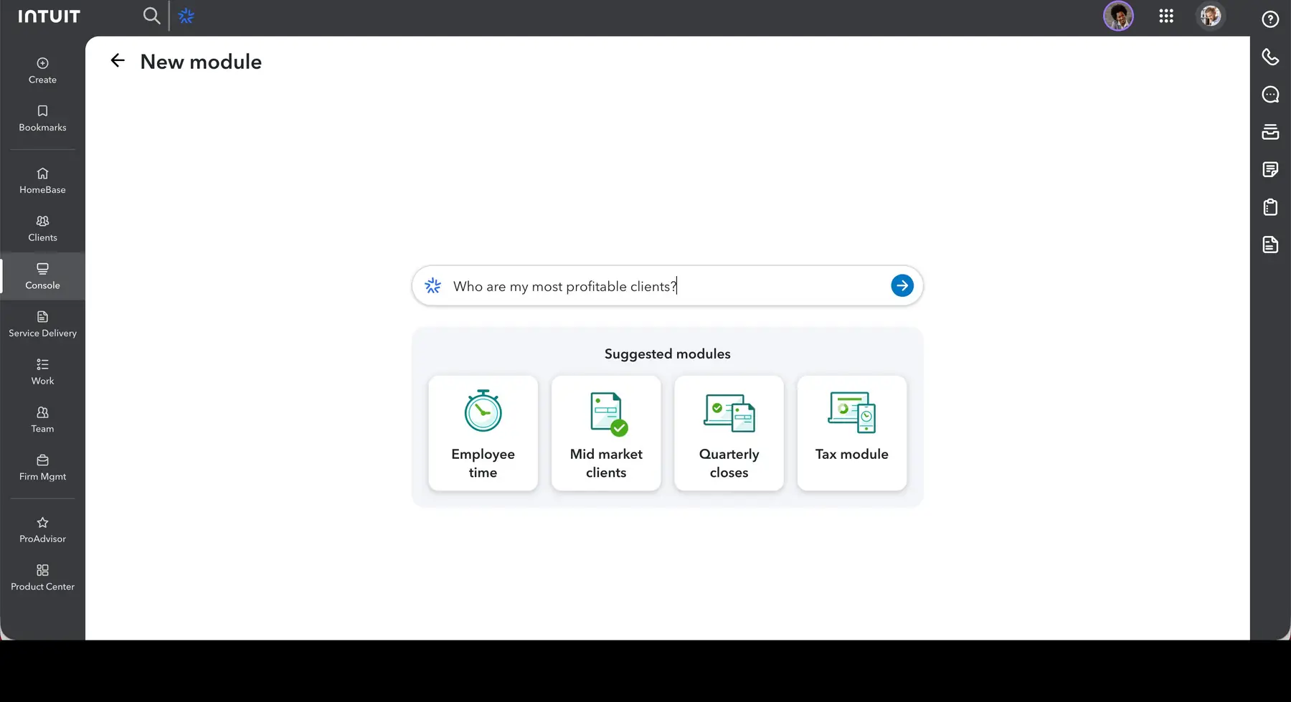The image size is (1291, 702).
Task: Open the chat bubble icon in right rail
Action: (x=1270, y=95)
